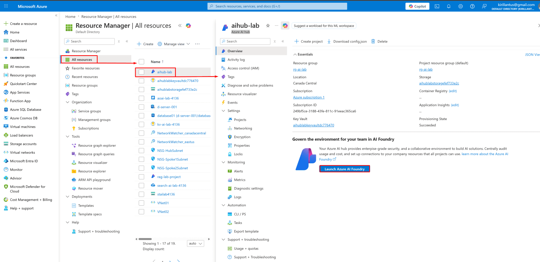Collapse the Deployments section

pyautogui.click(x=67, y=197)
